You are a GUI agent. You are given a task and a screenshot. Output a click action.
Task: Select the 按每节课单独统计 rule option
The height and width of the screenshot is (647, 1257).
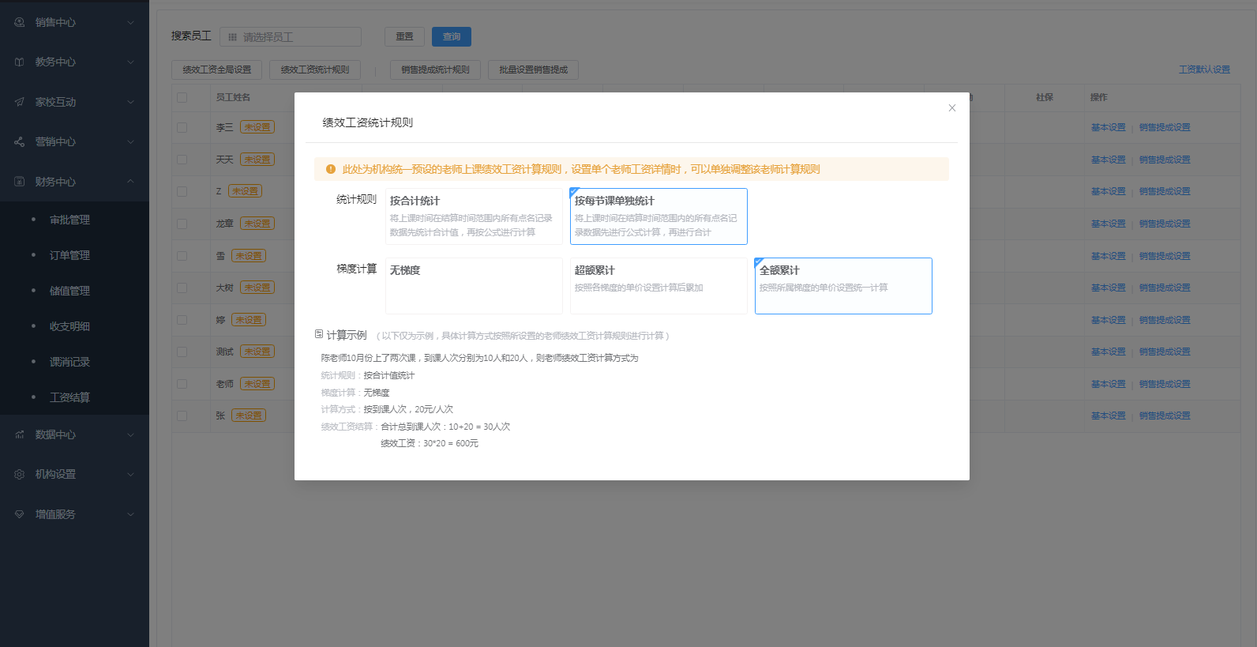[x=659, y=216]
